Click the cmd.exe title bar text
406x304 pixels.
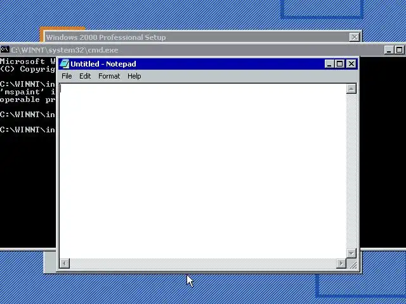pyautogui.click(x=65, y=50)
